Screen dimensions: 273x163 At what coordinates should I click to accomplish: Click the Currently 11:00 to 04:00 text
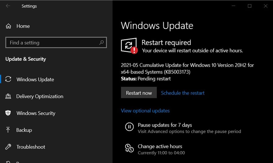(161, 153)
